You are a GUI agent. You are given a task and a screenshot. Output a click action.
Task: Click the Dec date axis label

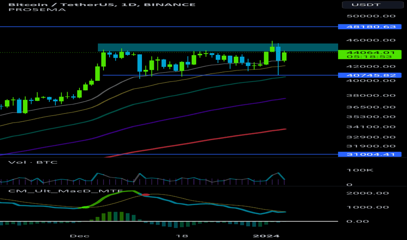coord(79,236)
